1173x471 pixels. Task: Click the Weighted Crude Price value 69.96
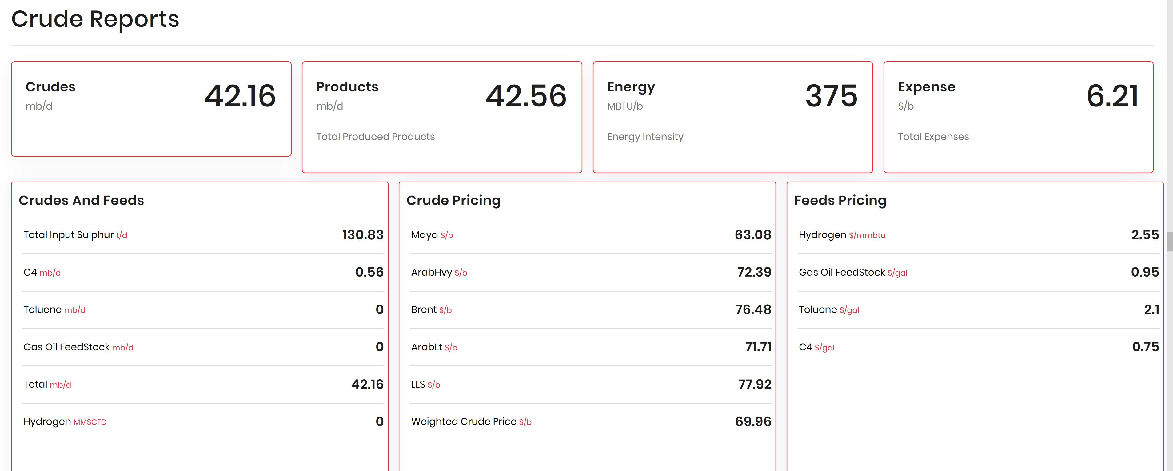click(x=754, y=422)
